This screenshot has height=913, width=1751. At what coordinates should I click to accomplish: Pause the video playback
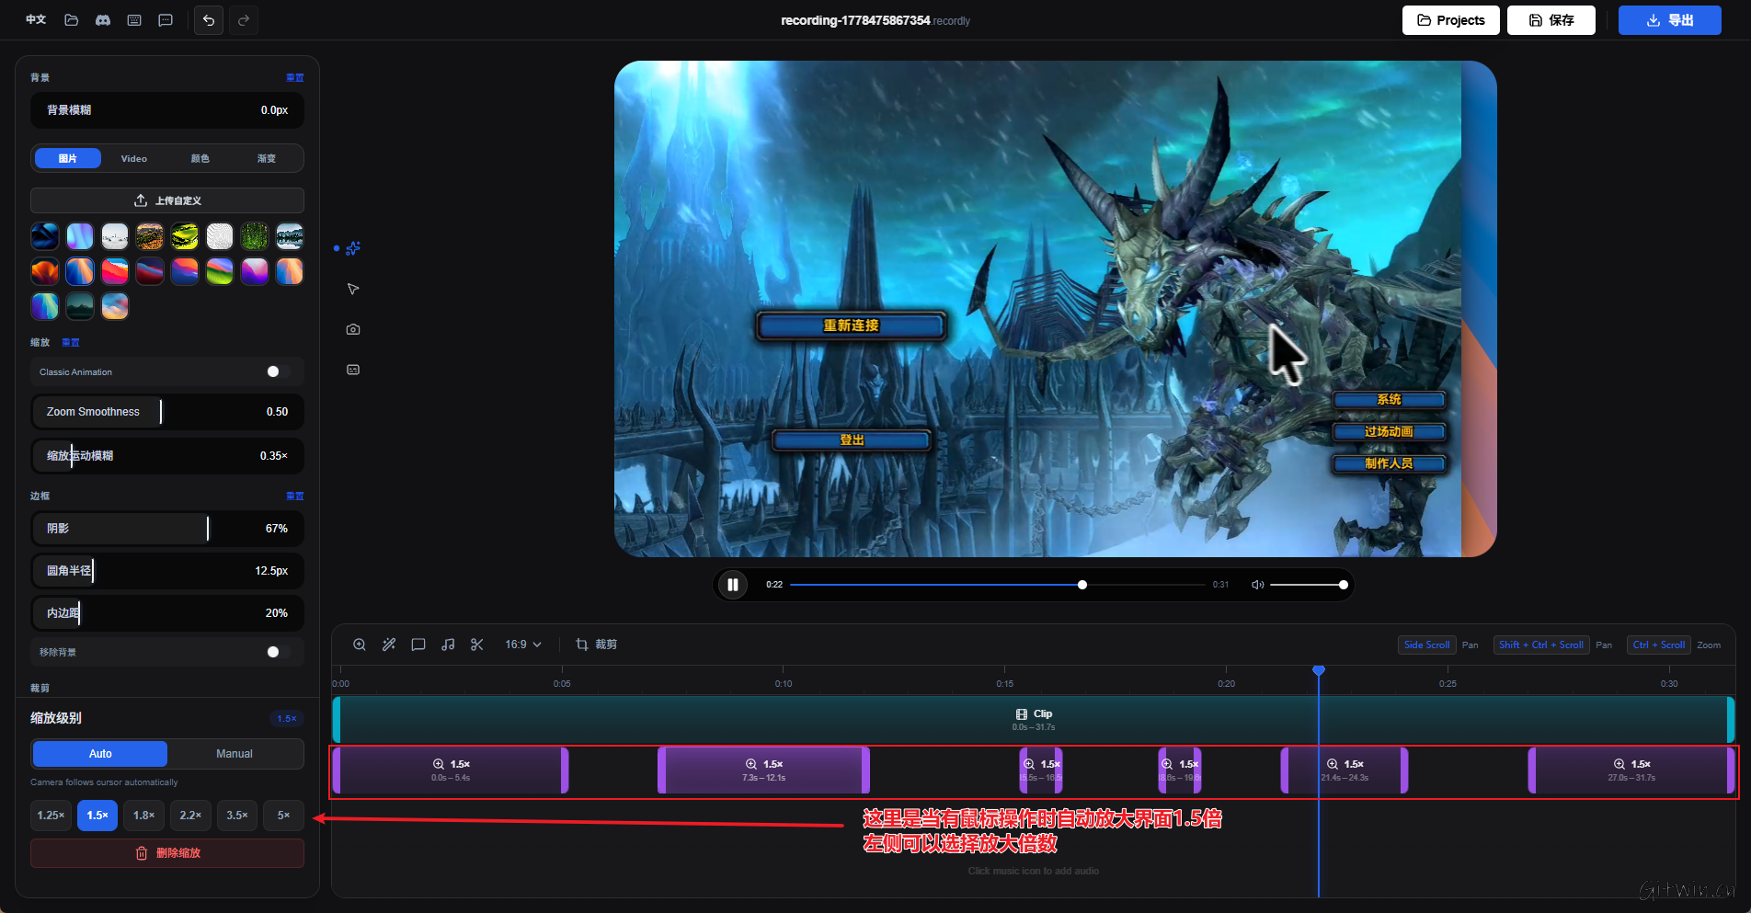[733, 585]
